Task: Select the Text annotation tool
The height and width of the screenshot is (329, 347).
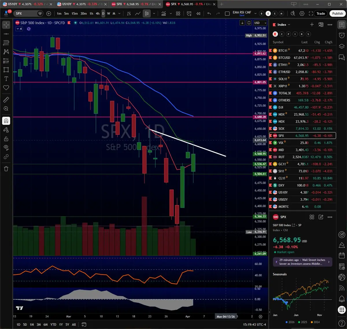Action: coord(6,79)
